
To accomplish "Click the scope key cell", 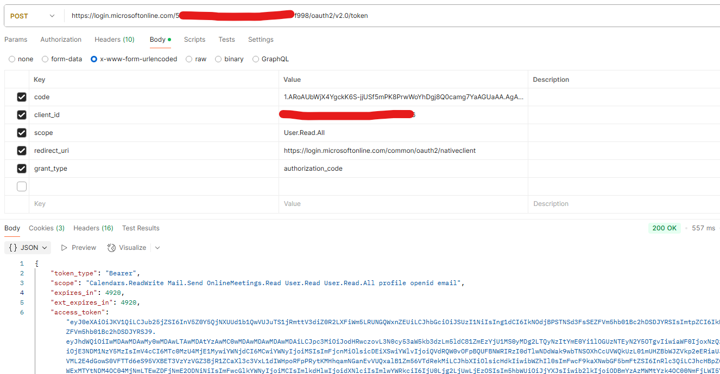I will 154,133.
